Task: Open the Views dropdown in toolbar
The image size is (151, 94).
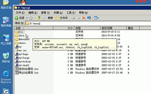Action: 96,18
